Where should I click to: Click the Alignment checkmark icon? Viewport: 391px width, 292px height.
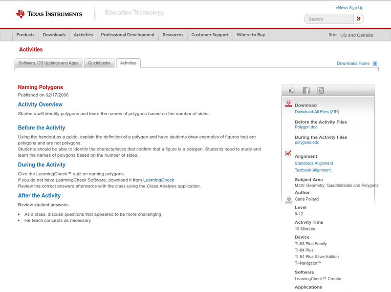point(288,153)
